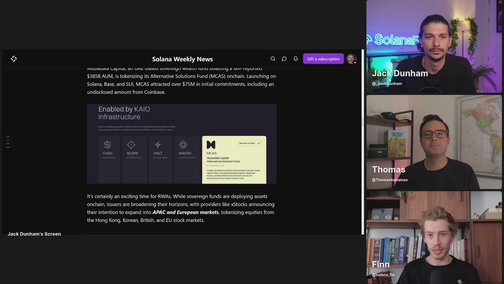504x284 pixels.
Task: Select Finn's video tile
Action: (434, 237)
